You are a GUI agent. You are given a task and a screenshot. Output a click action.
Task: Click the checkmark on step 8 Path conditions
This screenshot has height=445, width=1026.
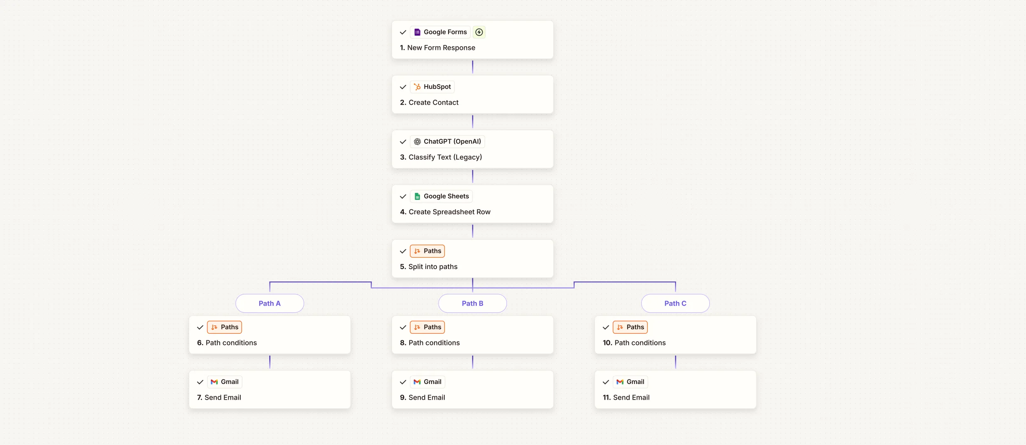tap(403, 327)
